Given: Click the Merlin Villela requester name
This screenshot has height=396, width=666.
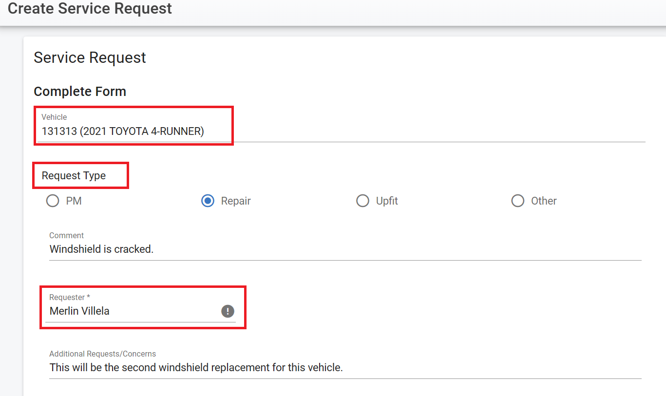Looking at the screenshot, I should [79, 311].
